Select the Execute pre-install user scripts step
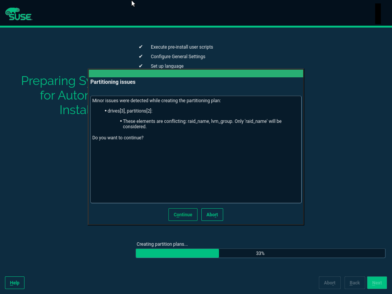The image size is (392, 294). pyautogui.click(x=182, y=47)
